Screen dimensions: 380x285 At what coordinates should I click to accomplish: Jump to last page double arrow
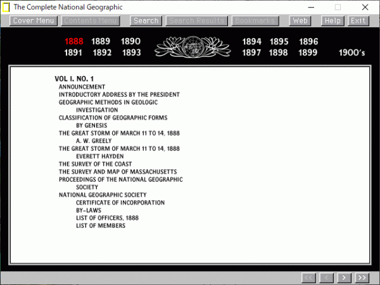click(x=362, y=278)
